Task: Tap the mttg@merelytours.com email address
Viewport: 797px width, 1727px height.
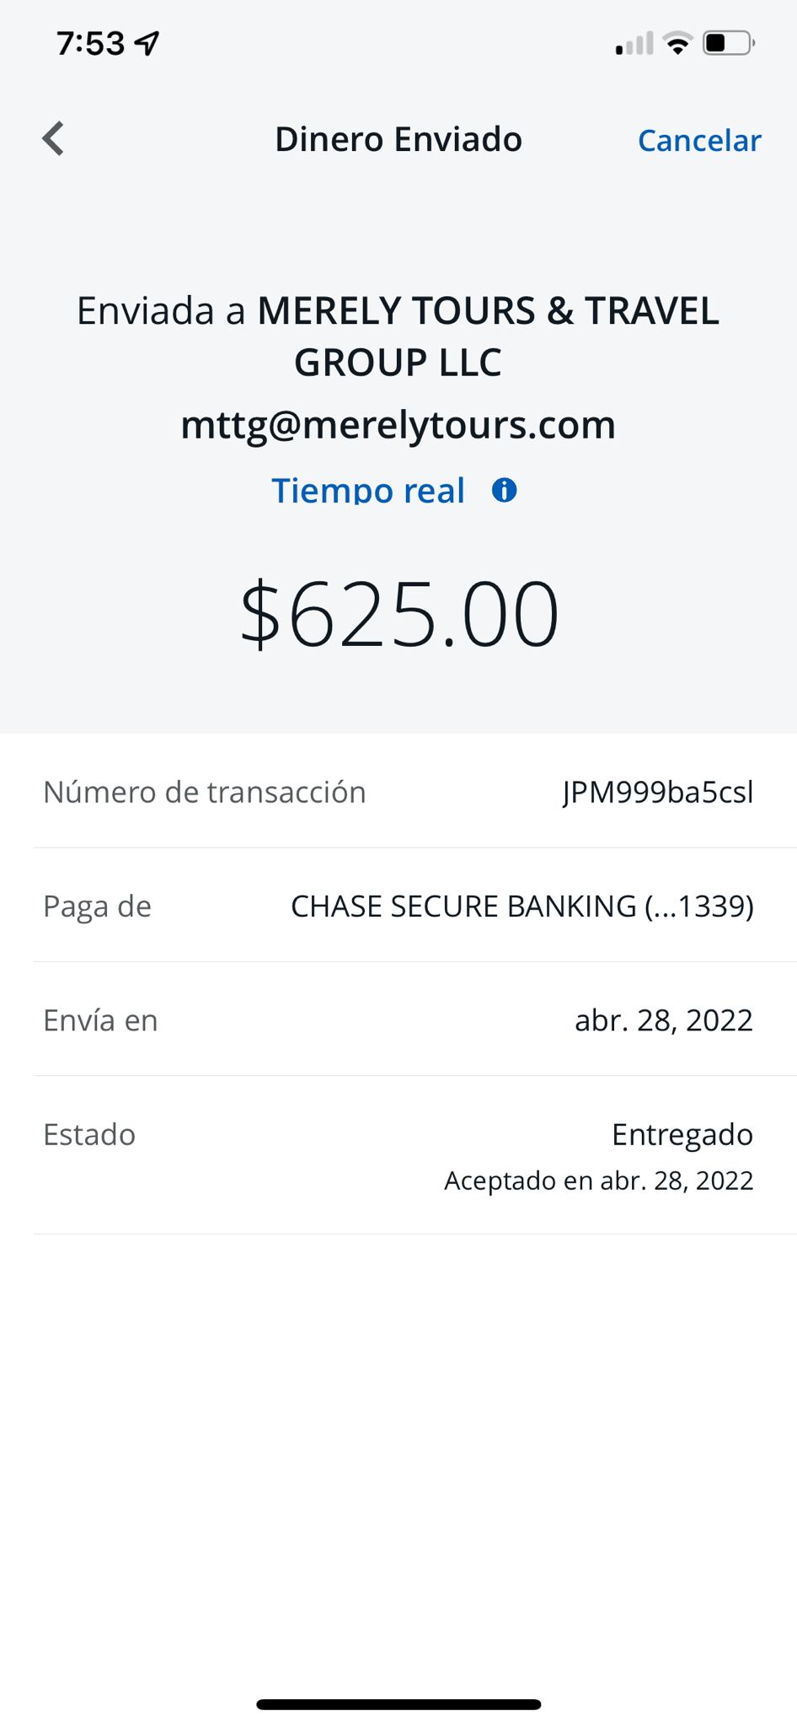Action: [x=398, y=424]
